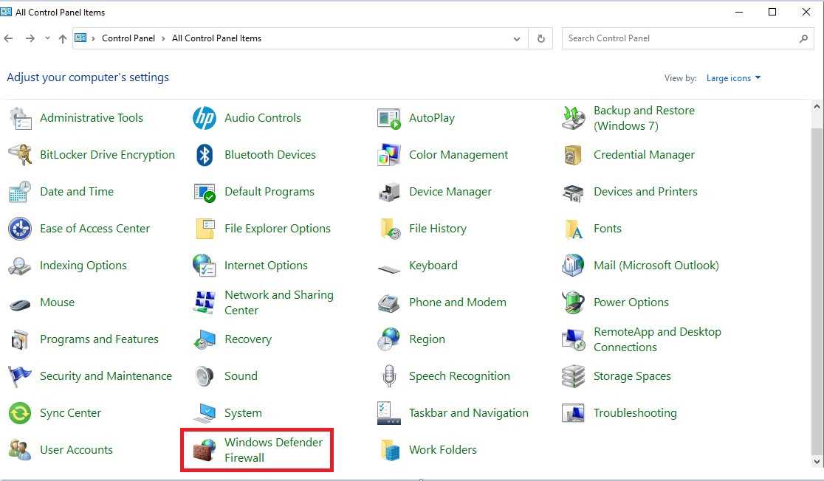
Task: Click the Network and Sharing Center link
Action: 278,302
